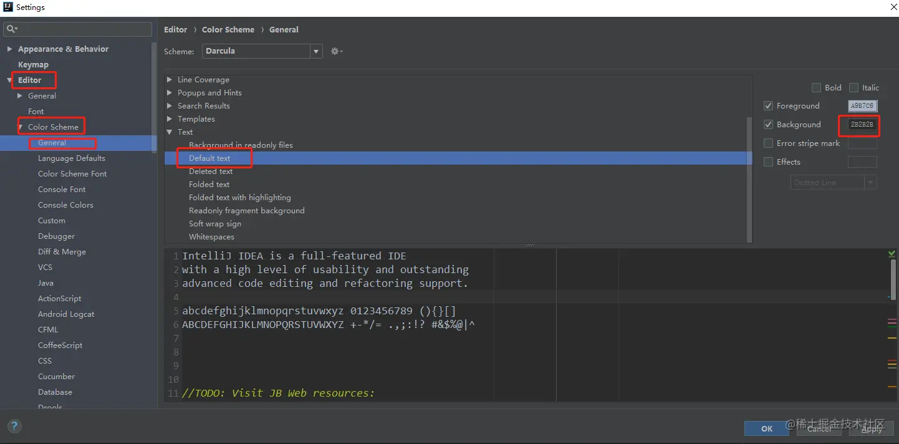899x444 pixels.
Task: Open Console Colors page
Action: click(x=65, y=205)
